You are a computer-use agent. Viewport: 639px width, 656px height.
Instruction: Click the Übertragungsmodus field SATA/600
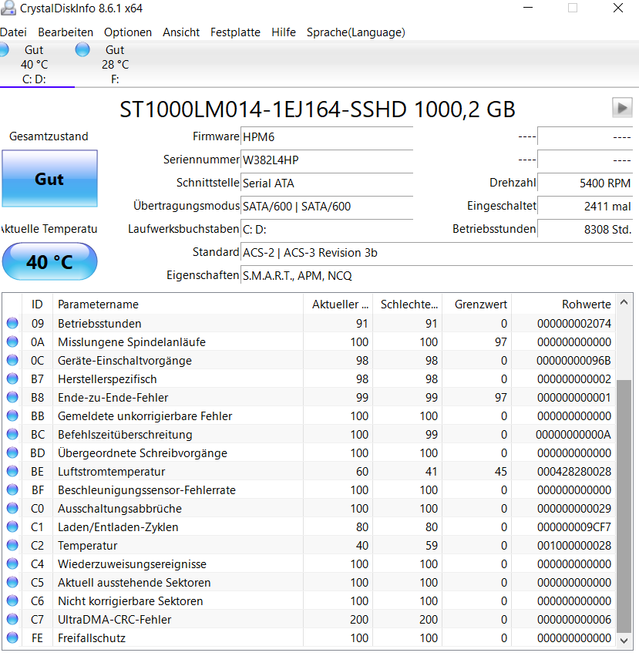tap(327, 207)
